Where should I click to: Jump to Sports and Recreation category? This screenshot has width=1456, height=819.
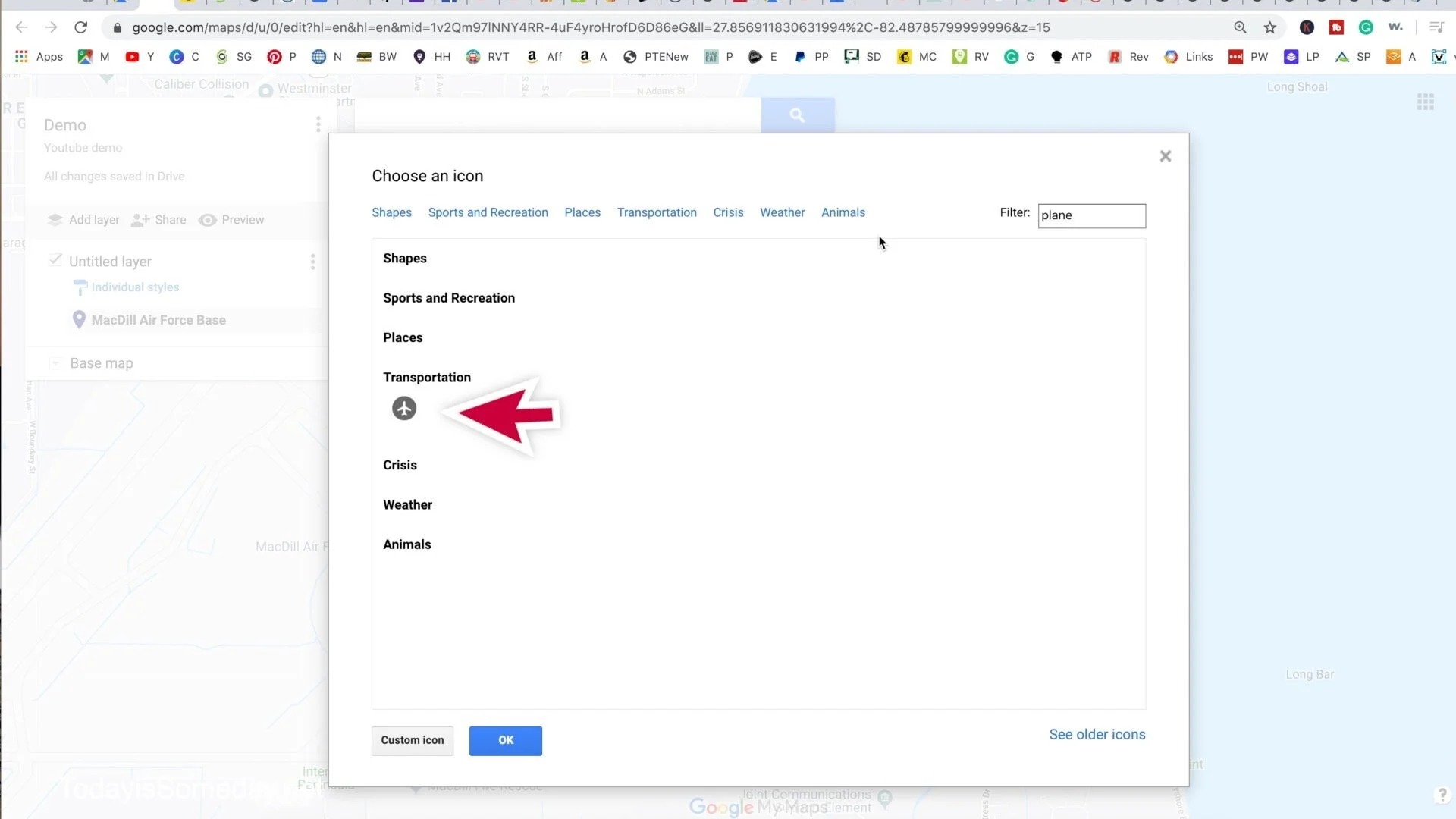488,212
